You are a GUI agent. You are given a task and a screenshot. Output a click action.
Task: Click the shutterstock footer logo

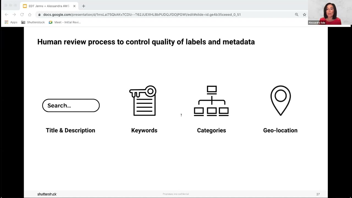(47, 194)
